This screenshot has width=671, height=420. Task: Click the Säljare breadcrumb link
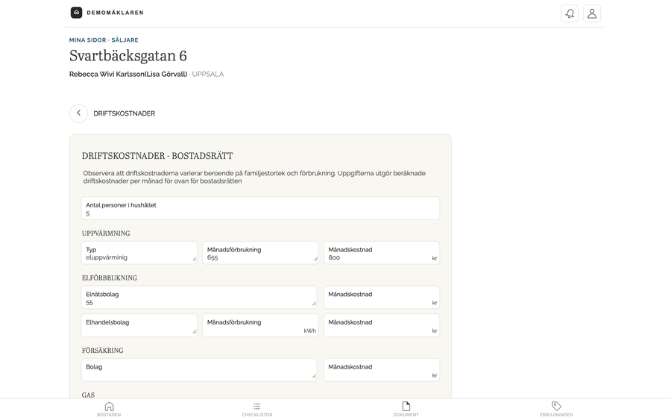pyautogui.click(x=125, y=40)
